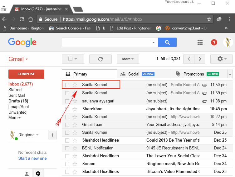Compose a new email
The width and height of the screenshot is (235, 177).
(26, 74)
